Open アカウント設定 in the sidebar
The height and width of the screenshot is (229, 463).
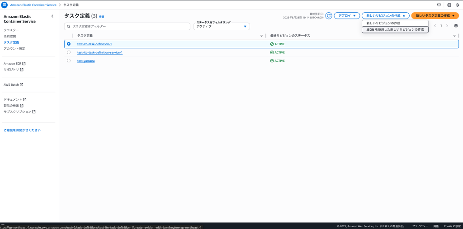pos(14,49)
